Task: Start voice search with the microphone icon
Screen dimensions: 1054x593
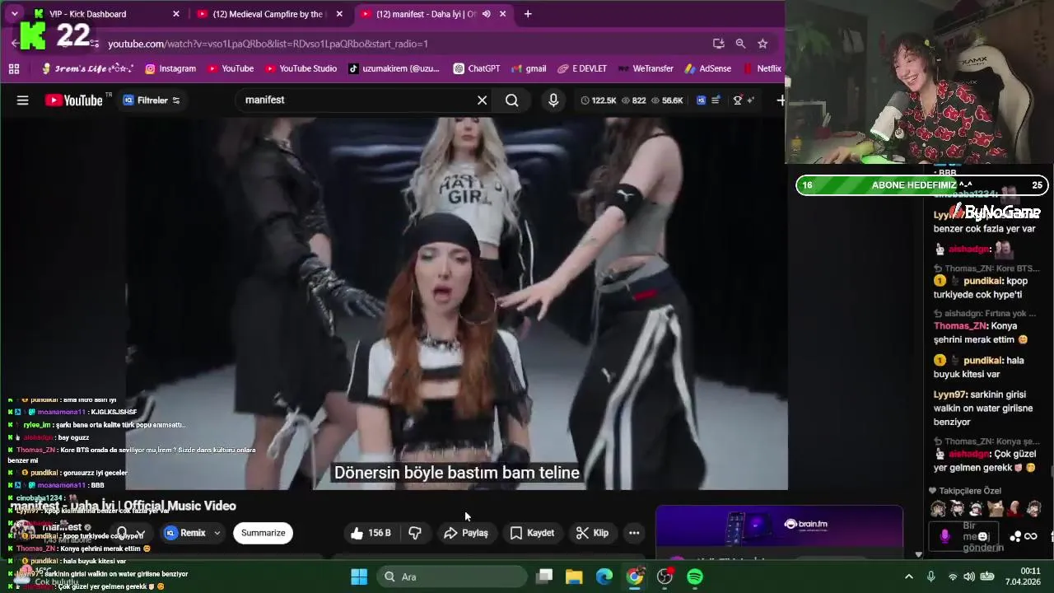Action: (553, 100)
